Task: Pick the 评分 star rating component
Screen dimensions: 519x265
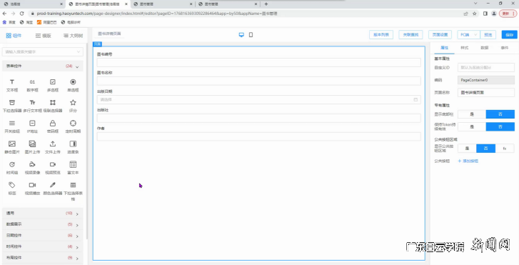Action: [73, 106]
